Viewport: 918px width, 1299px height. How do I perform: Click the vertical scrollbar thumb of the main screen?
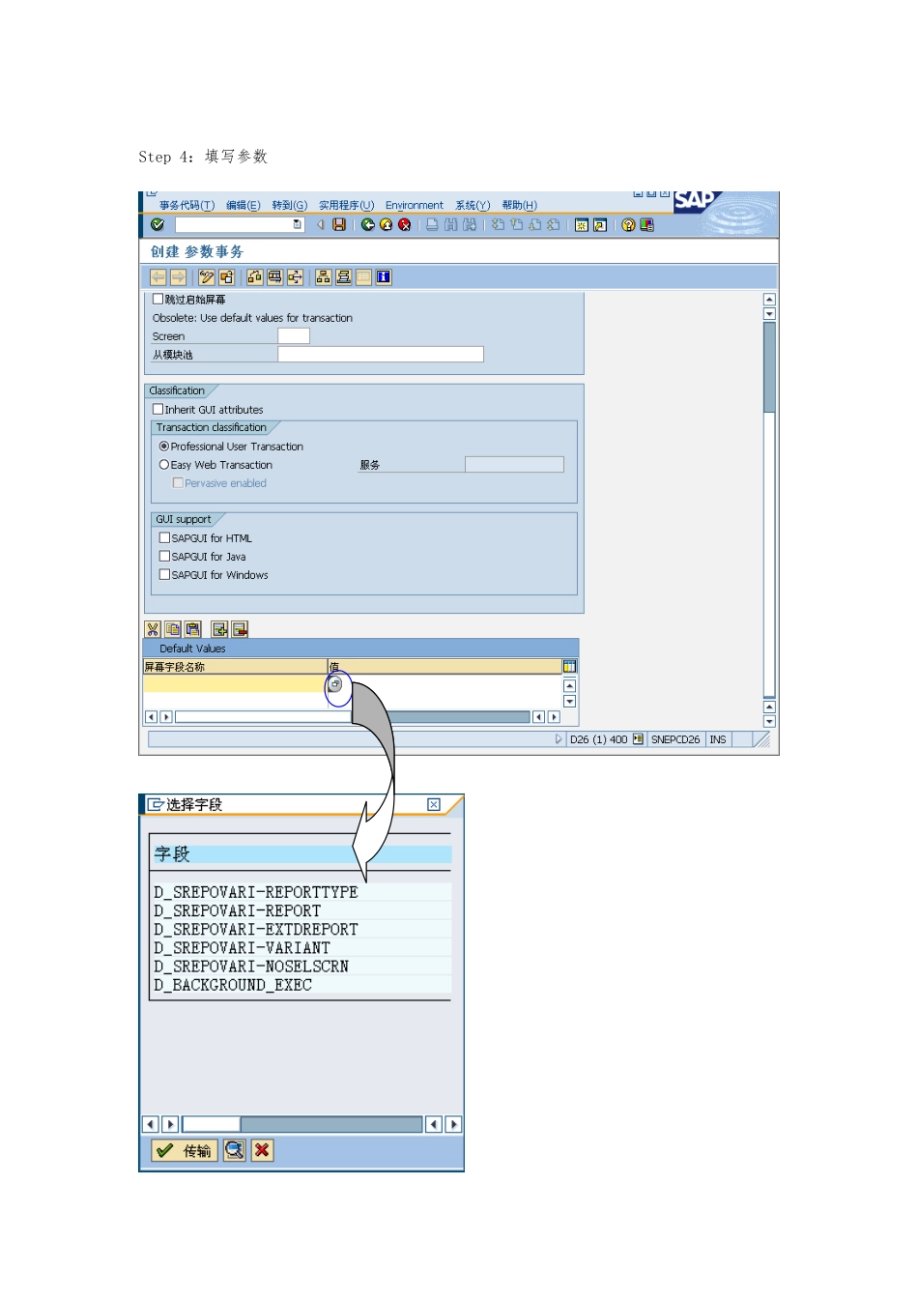click(x=769, y=367)
